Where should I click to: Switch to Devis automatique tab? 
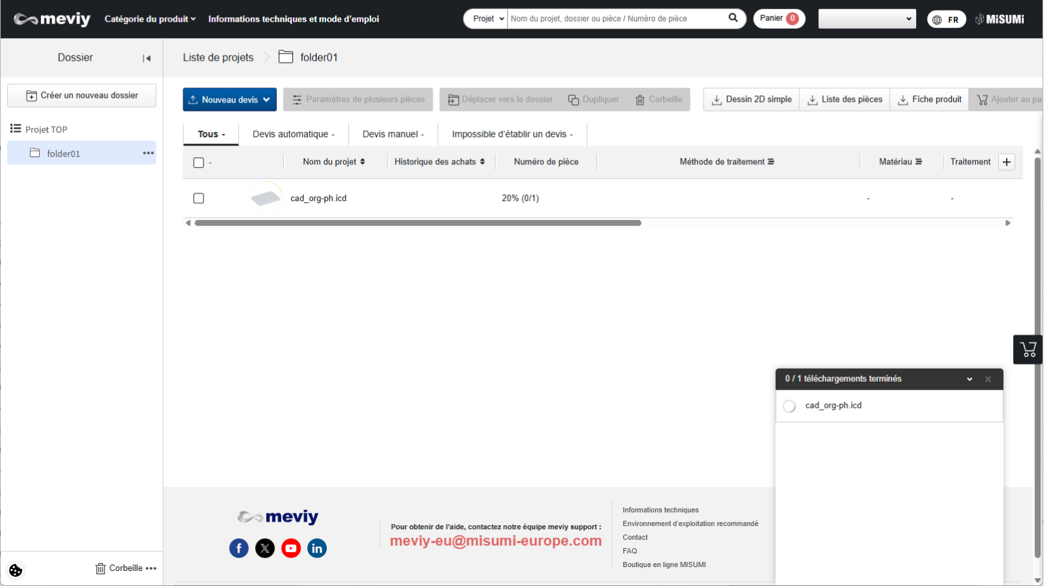[x=293, y=134]
